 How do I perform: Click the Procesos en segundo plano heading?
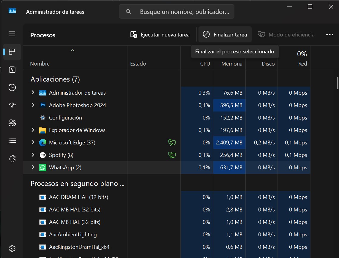point(78,184)
